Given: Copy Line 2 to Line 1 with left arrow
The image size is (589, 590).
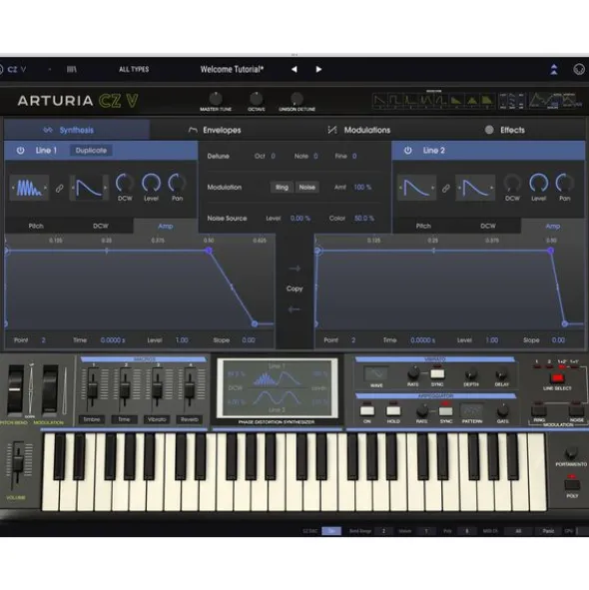Looking at the screenshot, I should point(294,309).
